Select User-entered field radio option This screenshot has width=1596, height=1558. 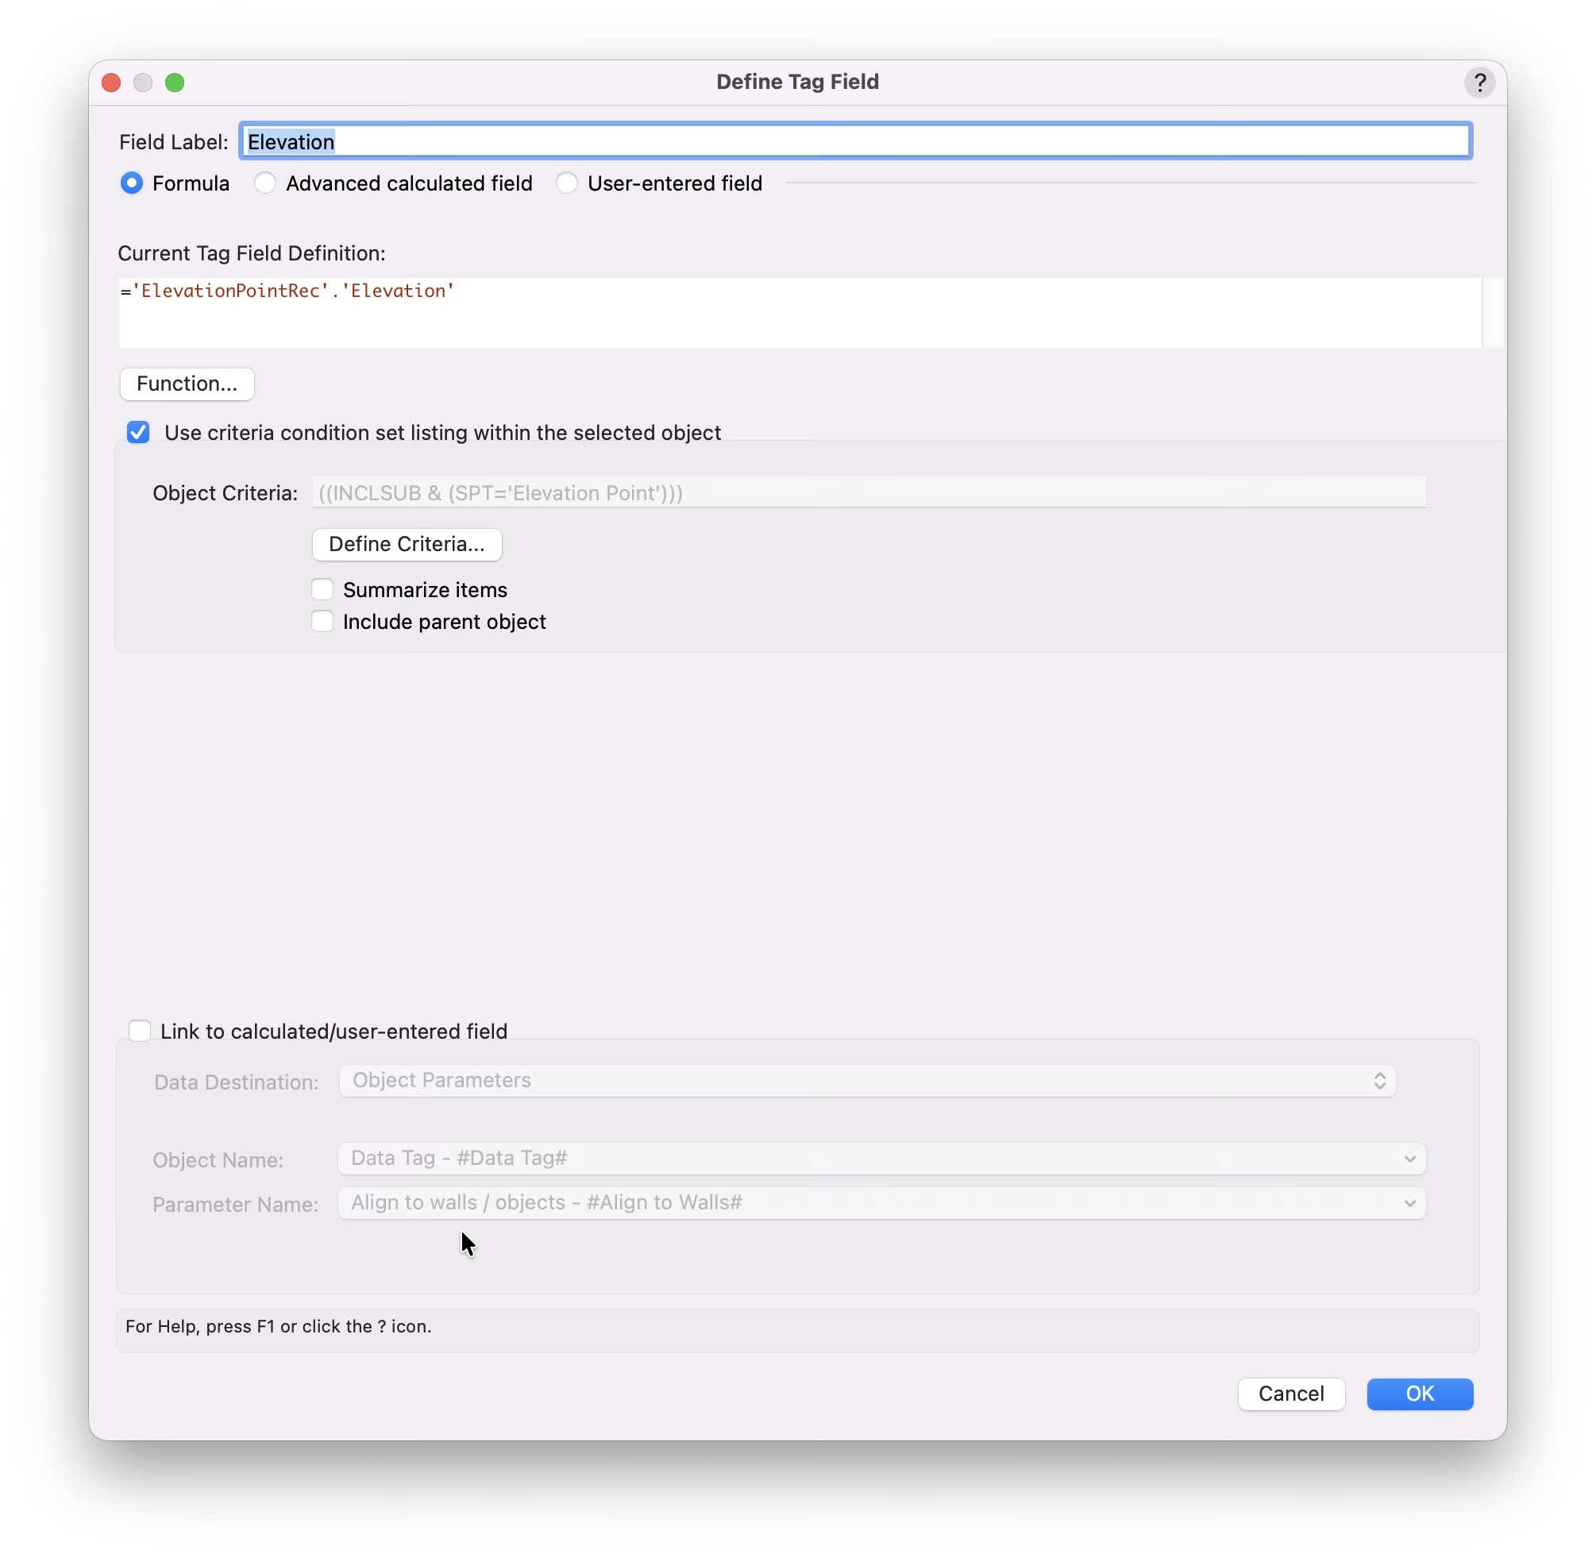[x=567, y=183]
